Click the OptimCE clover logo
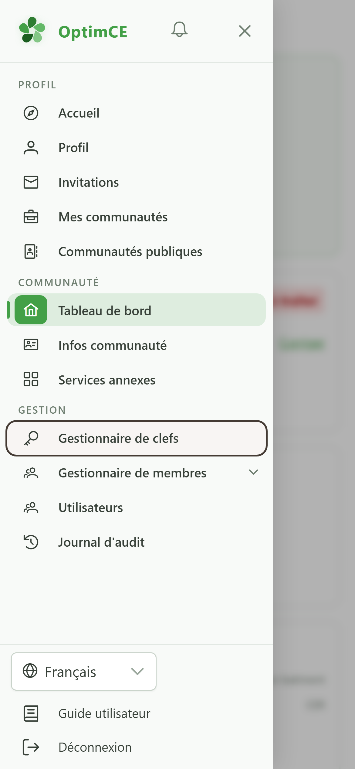355x769 pixels. [32, 30]
